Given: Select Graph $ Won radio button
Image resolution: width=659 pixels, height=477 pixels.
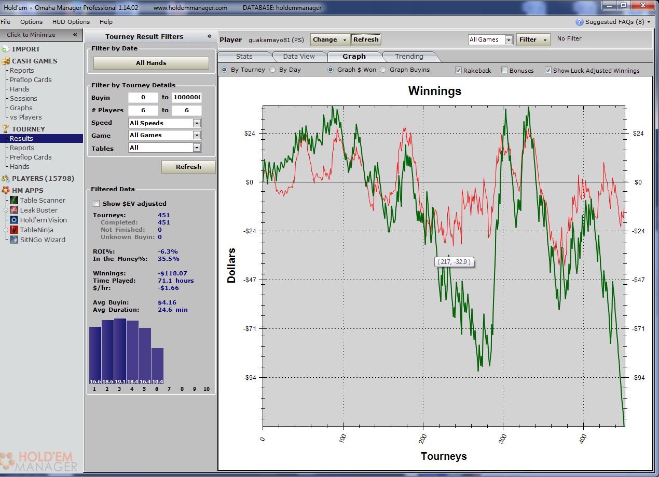Looking at the screenshot, I should [x=331, y=70].
